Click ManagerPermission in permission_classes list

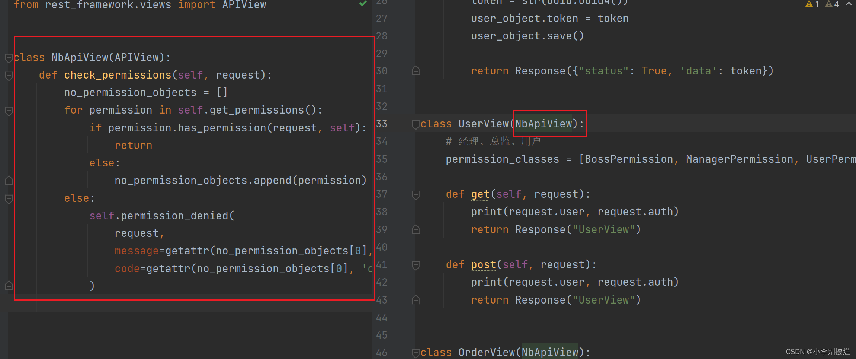[740, 159]
